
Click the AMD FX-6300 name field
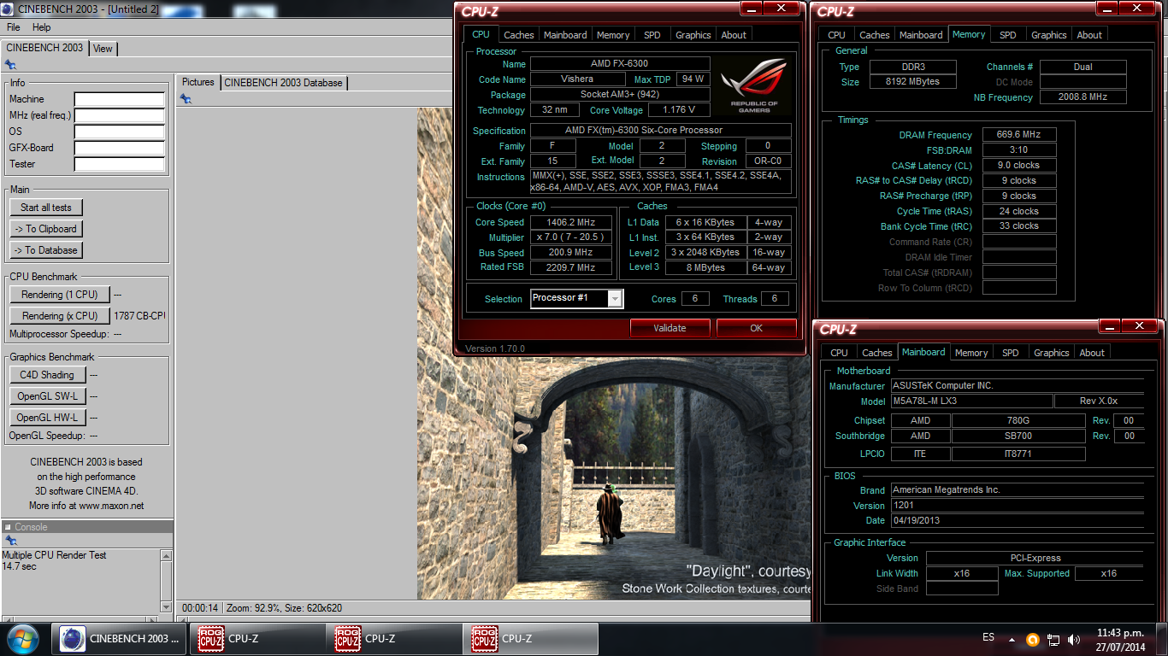(620, 64)
